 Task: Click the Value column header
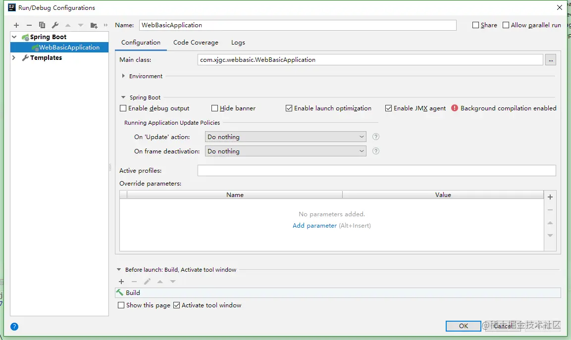tap(443, 195)
